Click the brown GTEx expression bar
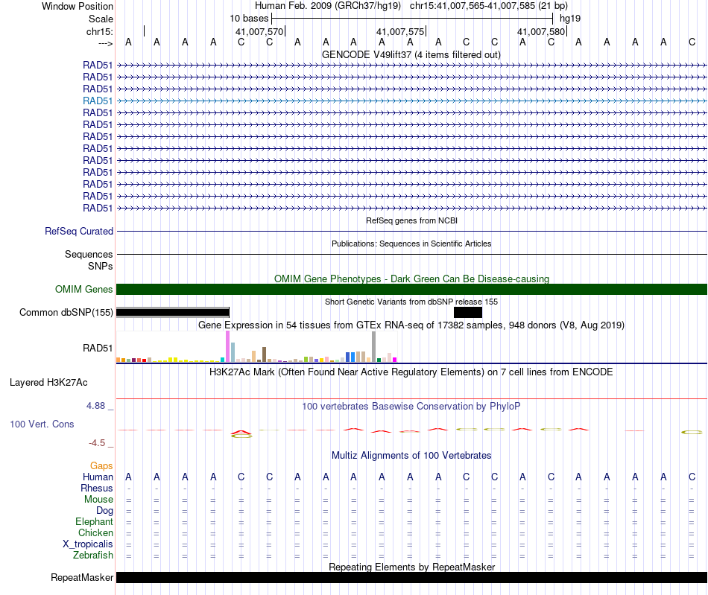The height and width of the screenshot is (595, 708). tap(264, 354)
